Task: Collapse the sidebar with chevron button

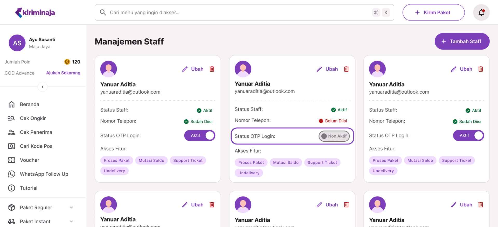Action: click(x=43, y=87)
